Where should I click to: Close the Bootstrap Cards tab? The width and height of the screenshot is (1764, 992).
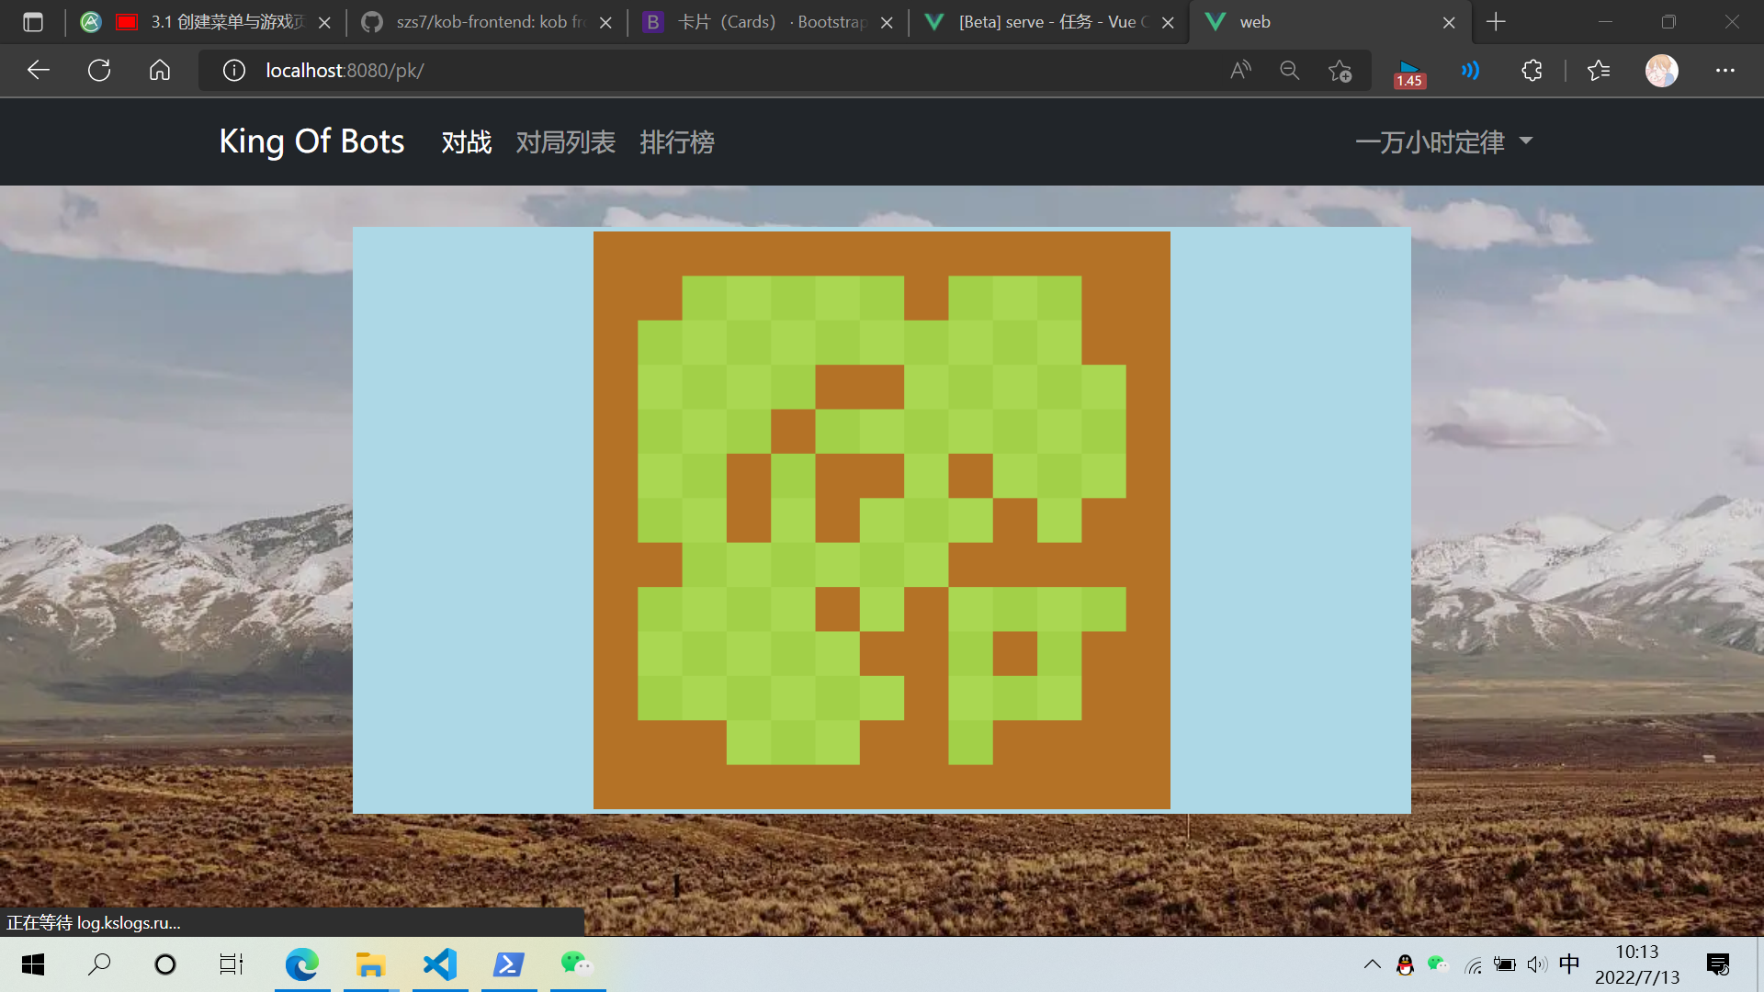coord(887,23)
